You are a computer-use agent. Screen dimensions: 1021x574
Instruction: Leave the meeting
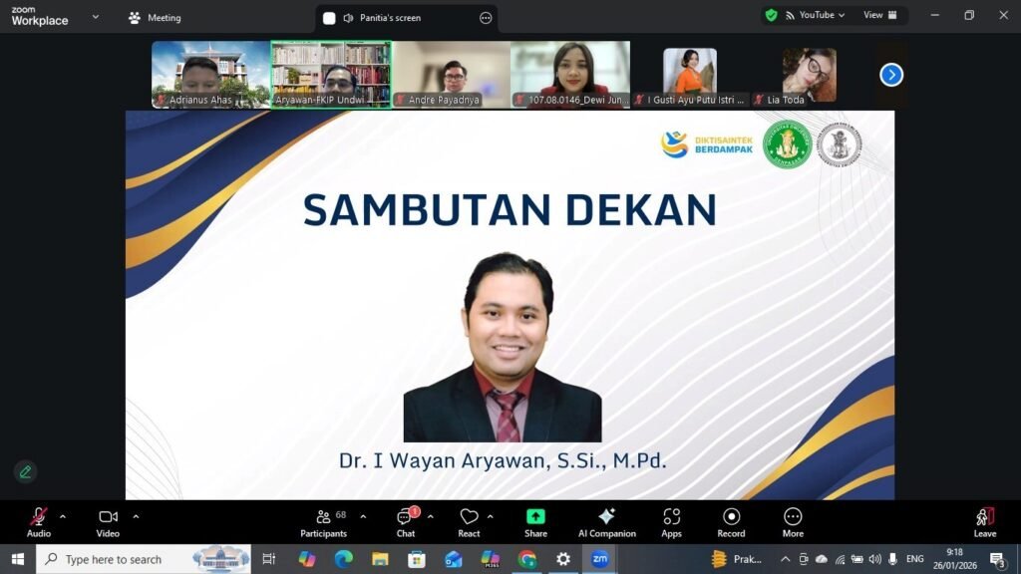(984, 521)
